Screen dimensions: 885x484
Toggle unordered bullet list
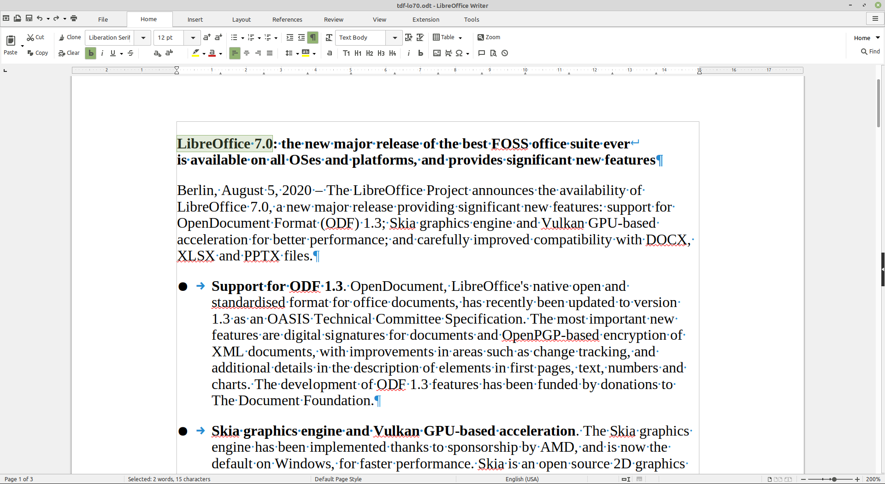click(234, 37)
